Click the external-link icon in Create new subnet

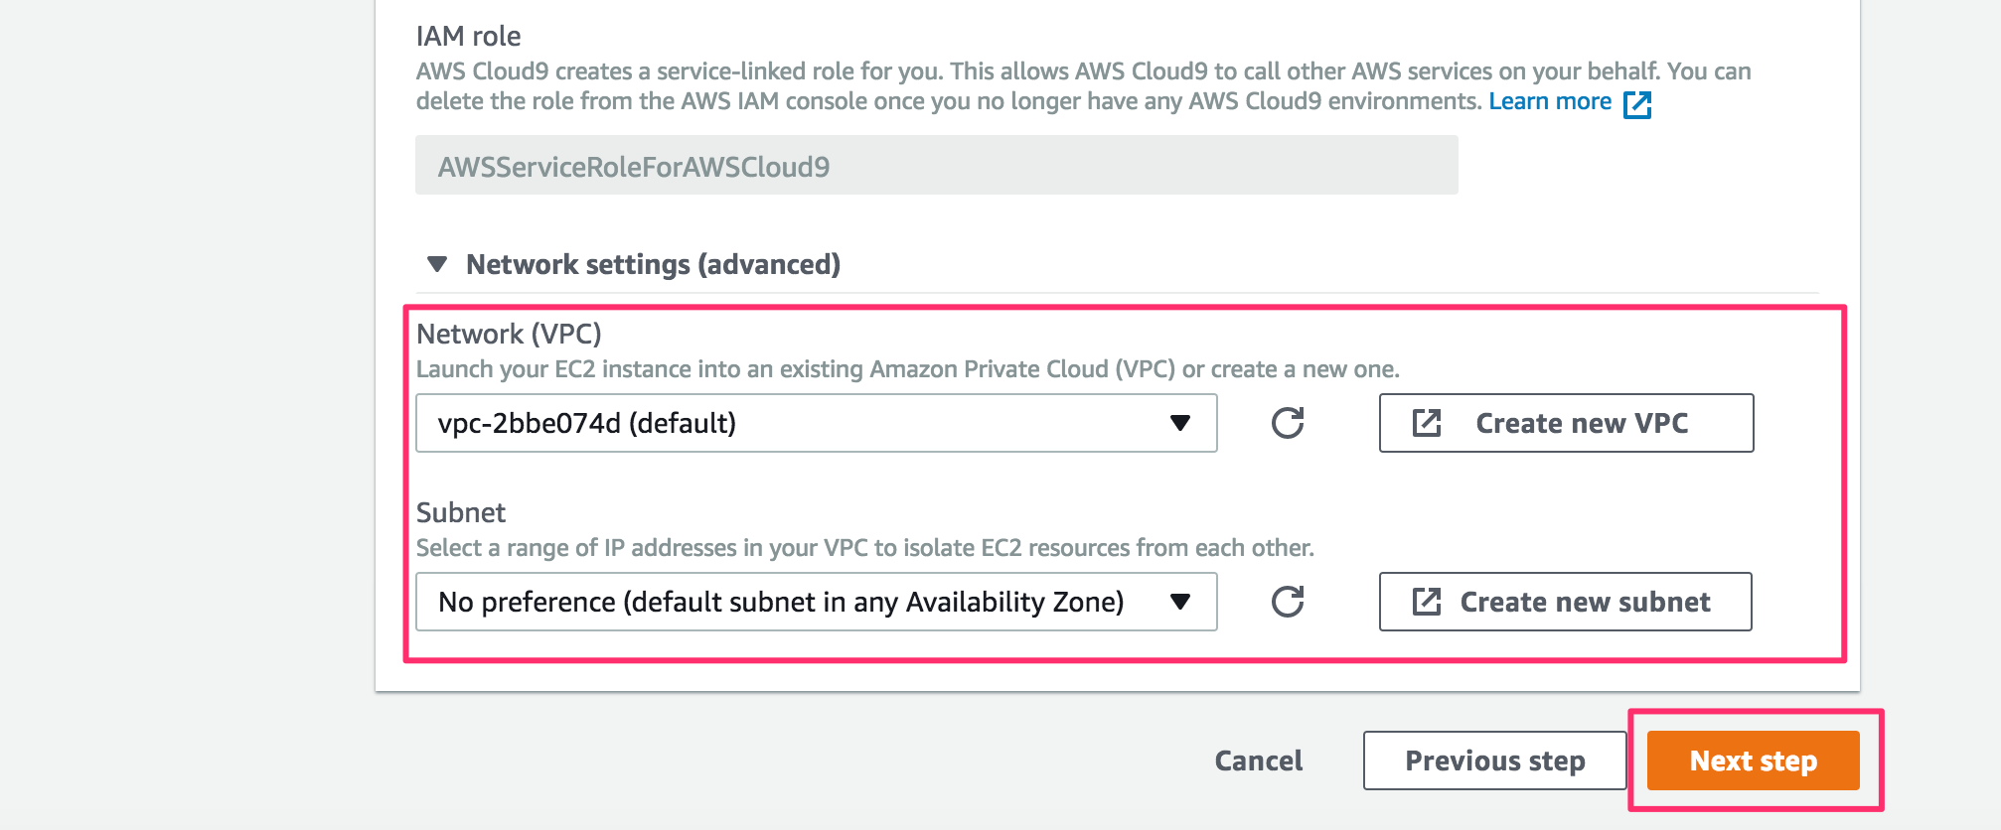[1427, 602]
